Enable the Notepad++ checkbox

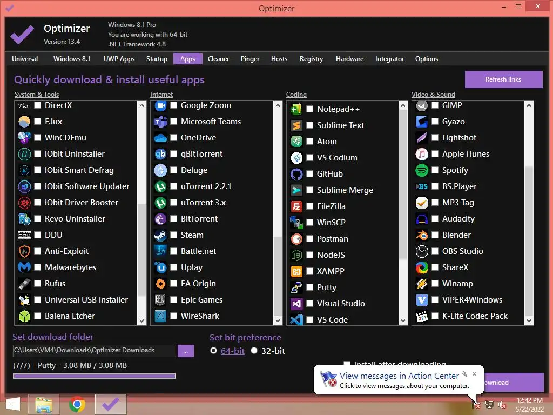click(x=309, y=109)
